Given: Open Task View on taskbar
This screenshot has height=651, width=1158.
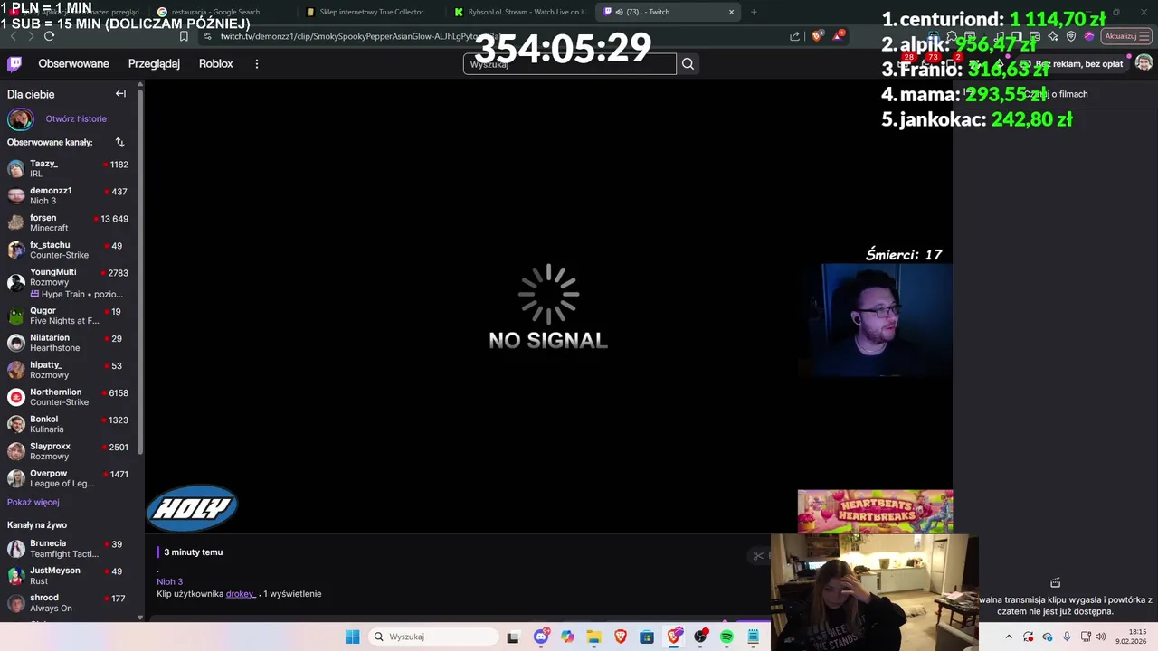Looking at the screenshot, I should pyautogui.click(x=514, y=637).
